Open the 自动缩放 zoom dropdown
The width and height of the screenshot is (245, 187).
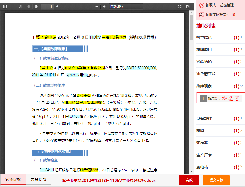coord(126,6)
